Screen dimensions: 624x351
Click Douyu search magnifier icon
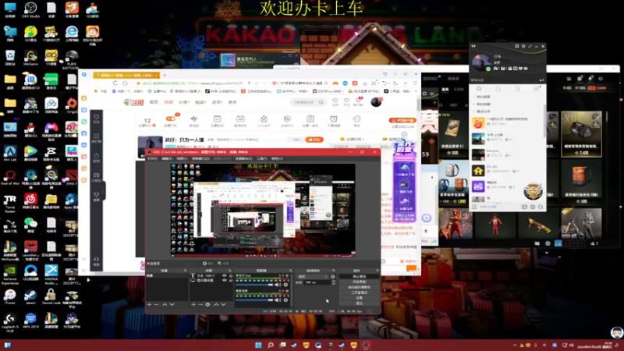[321, 102]
